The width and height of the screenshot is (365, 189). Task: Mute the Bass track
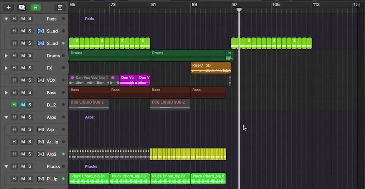pyautogui.click(x=23, y=93)
